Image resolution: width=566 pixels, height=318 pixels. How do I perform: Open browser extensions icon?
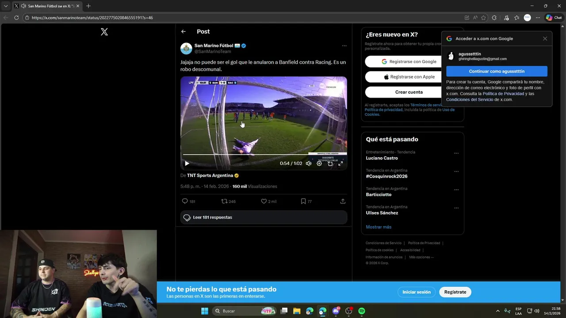(x=494, y=18)
